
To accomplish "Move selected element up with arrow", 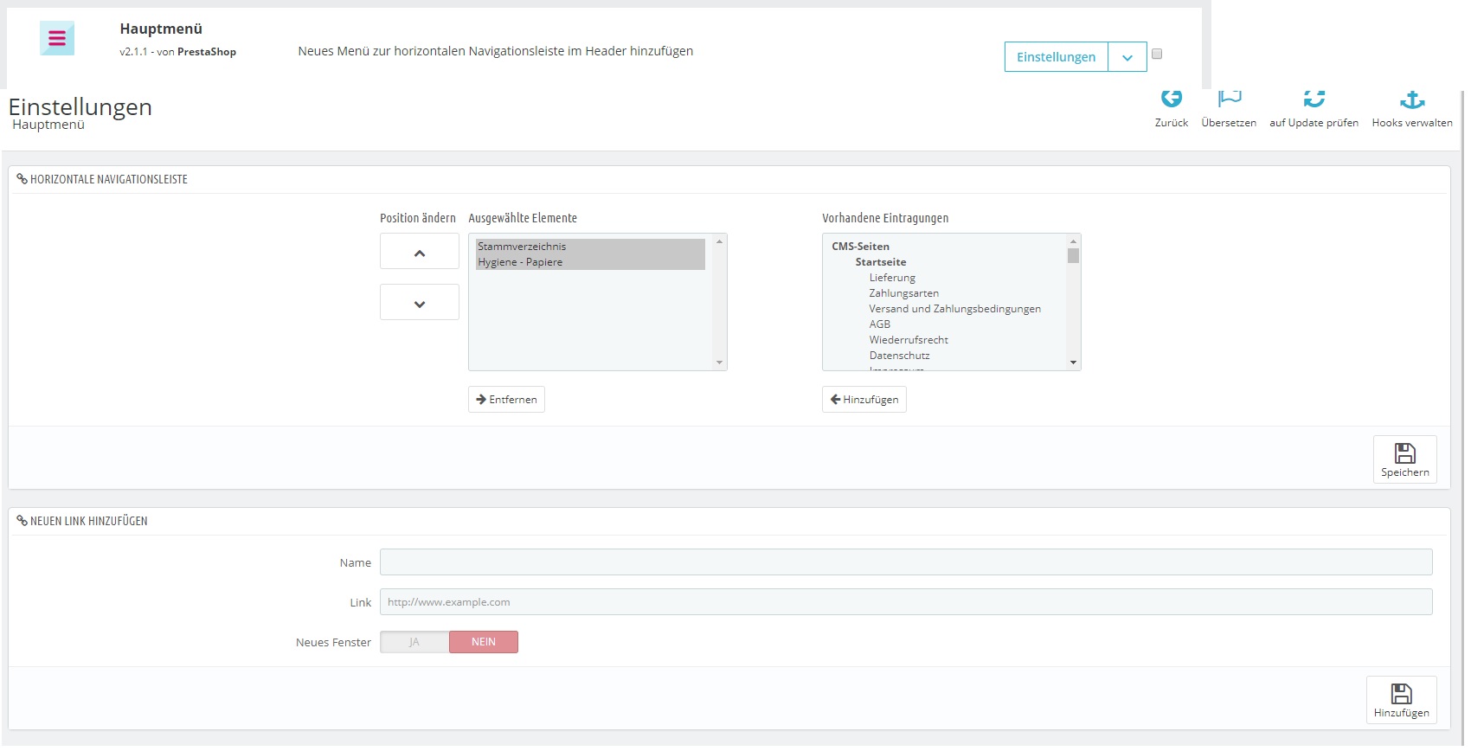I will coord(420,253).
